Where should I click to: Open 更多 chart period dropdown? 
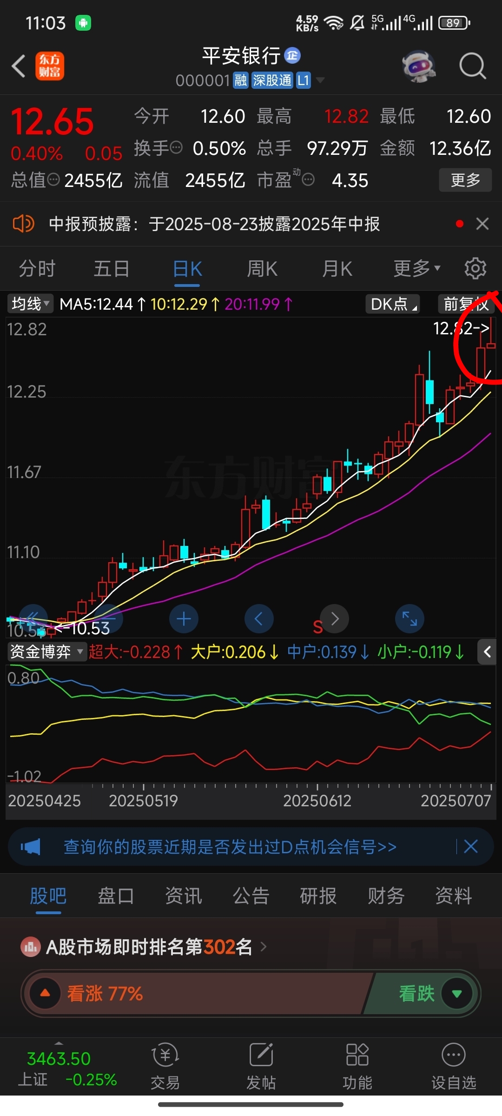pos(417,268)
